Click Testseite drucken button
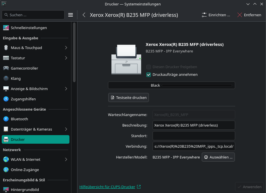The height and width of the screenshot is (193, 266). tap(129, 97)
